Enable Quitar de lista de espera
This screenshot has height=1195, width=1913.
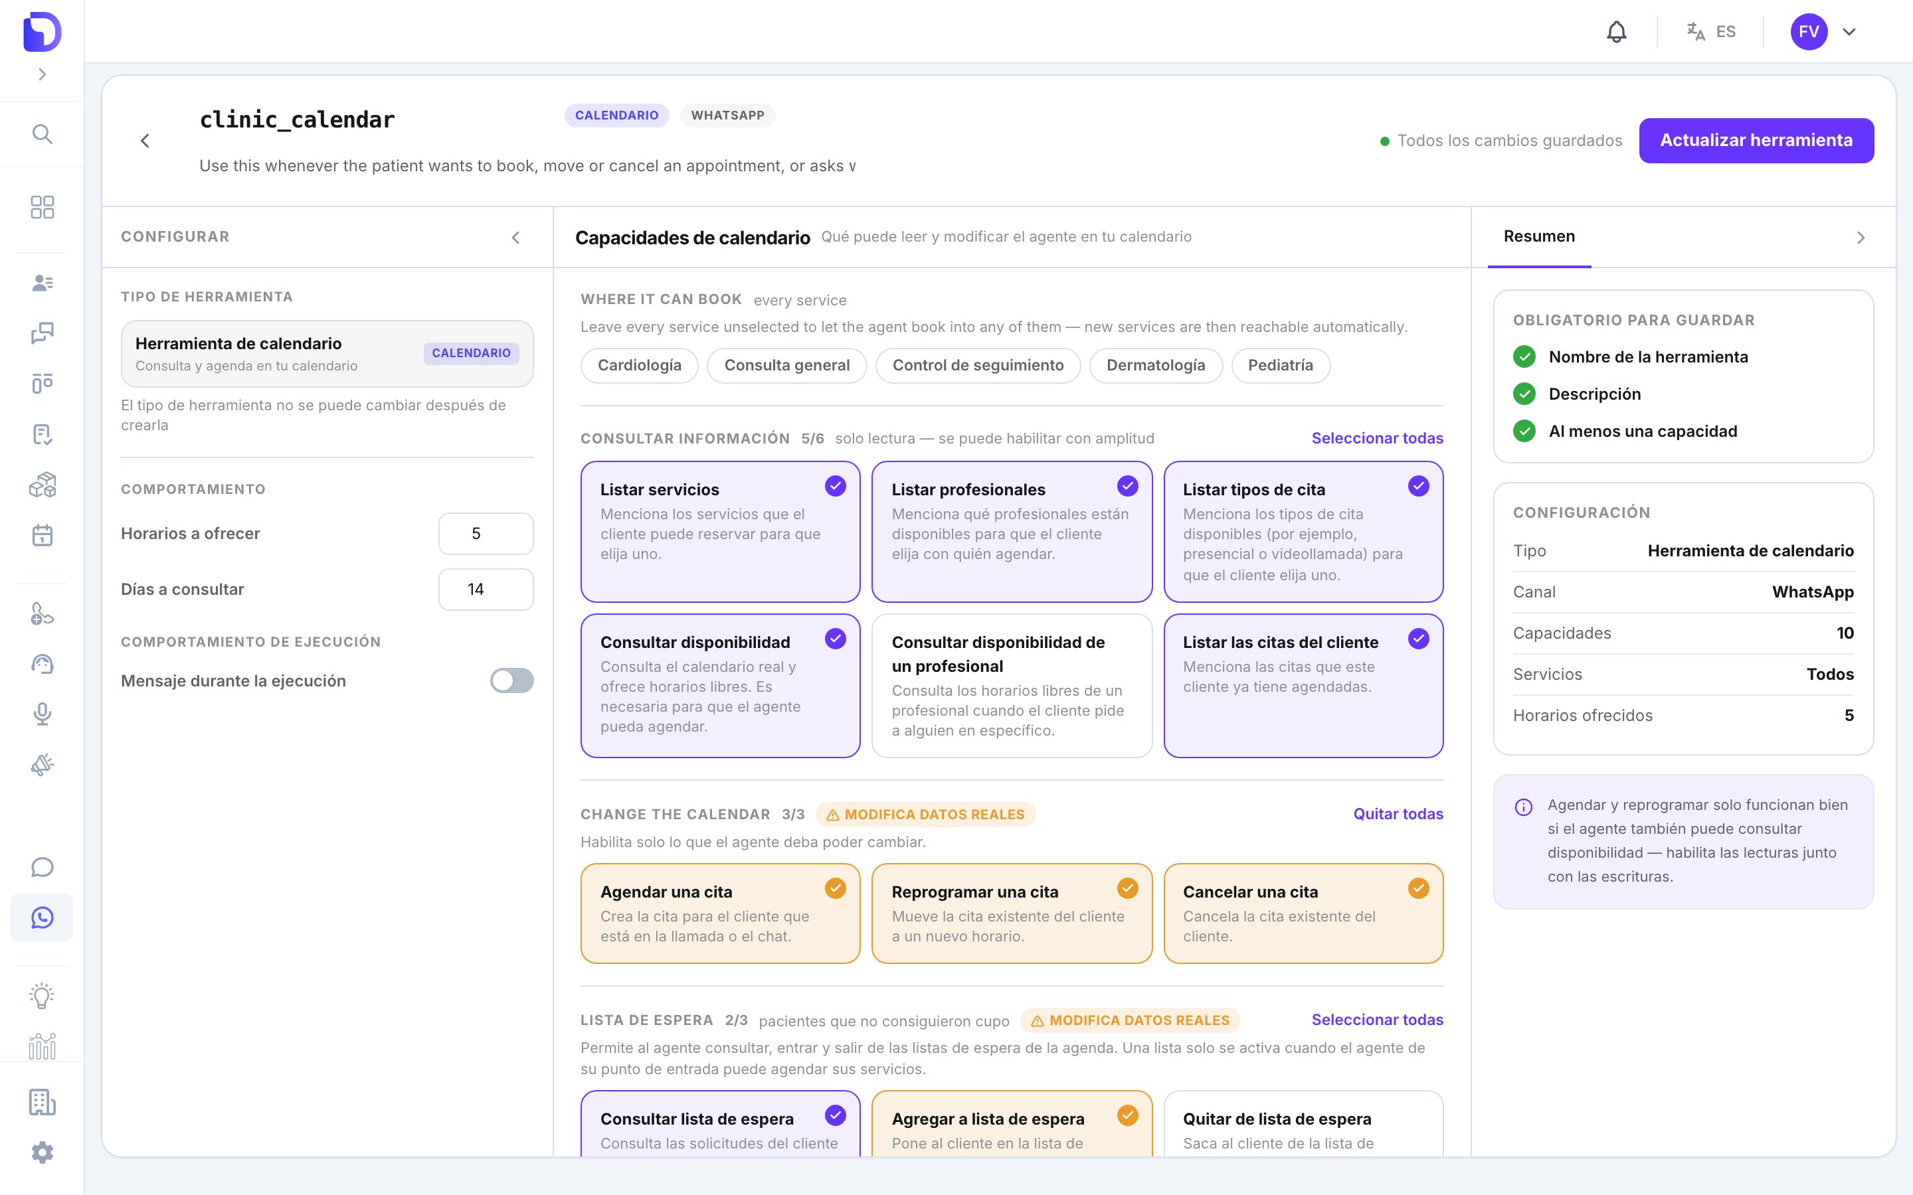tap(1303, 1124)
